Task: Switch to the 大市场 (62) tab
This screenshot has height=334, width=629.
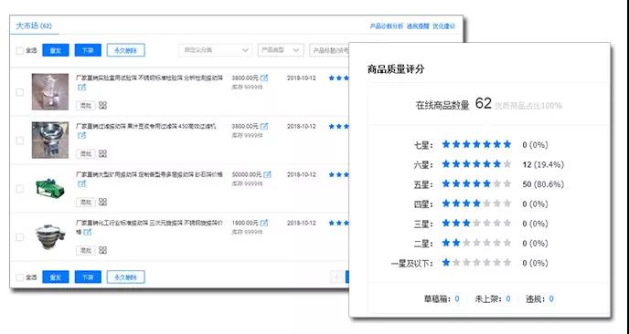Action: click(x=34, y=26)
